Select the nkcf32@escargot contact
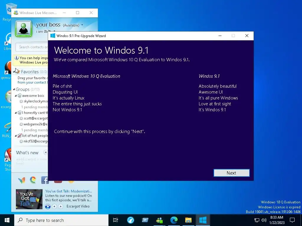 (x=34, y=141)
